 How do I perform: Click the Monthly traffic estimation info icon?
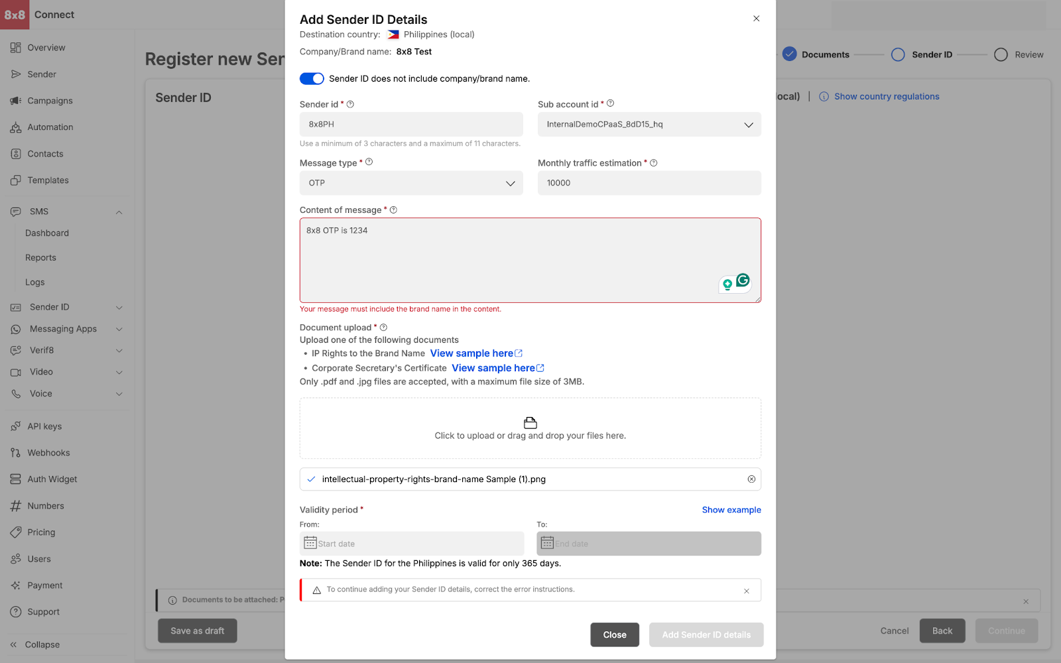653,163
